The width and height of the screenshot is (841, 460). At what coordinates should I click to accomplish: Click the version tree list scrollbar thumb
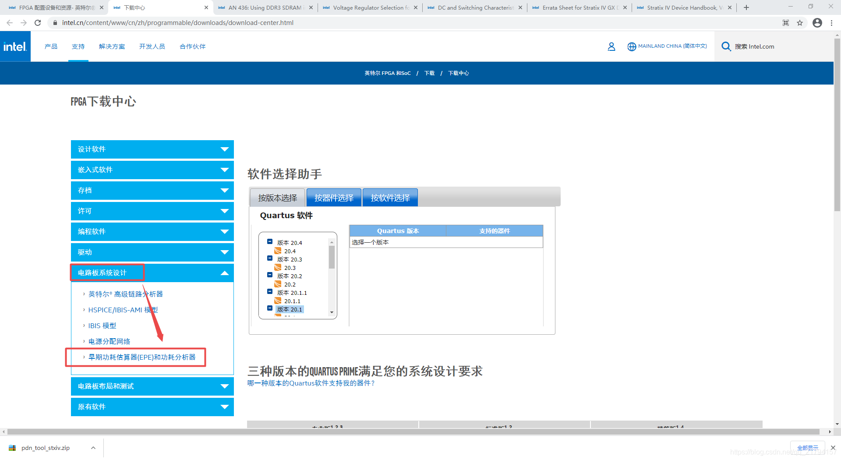(x=332, y=257)
